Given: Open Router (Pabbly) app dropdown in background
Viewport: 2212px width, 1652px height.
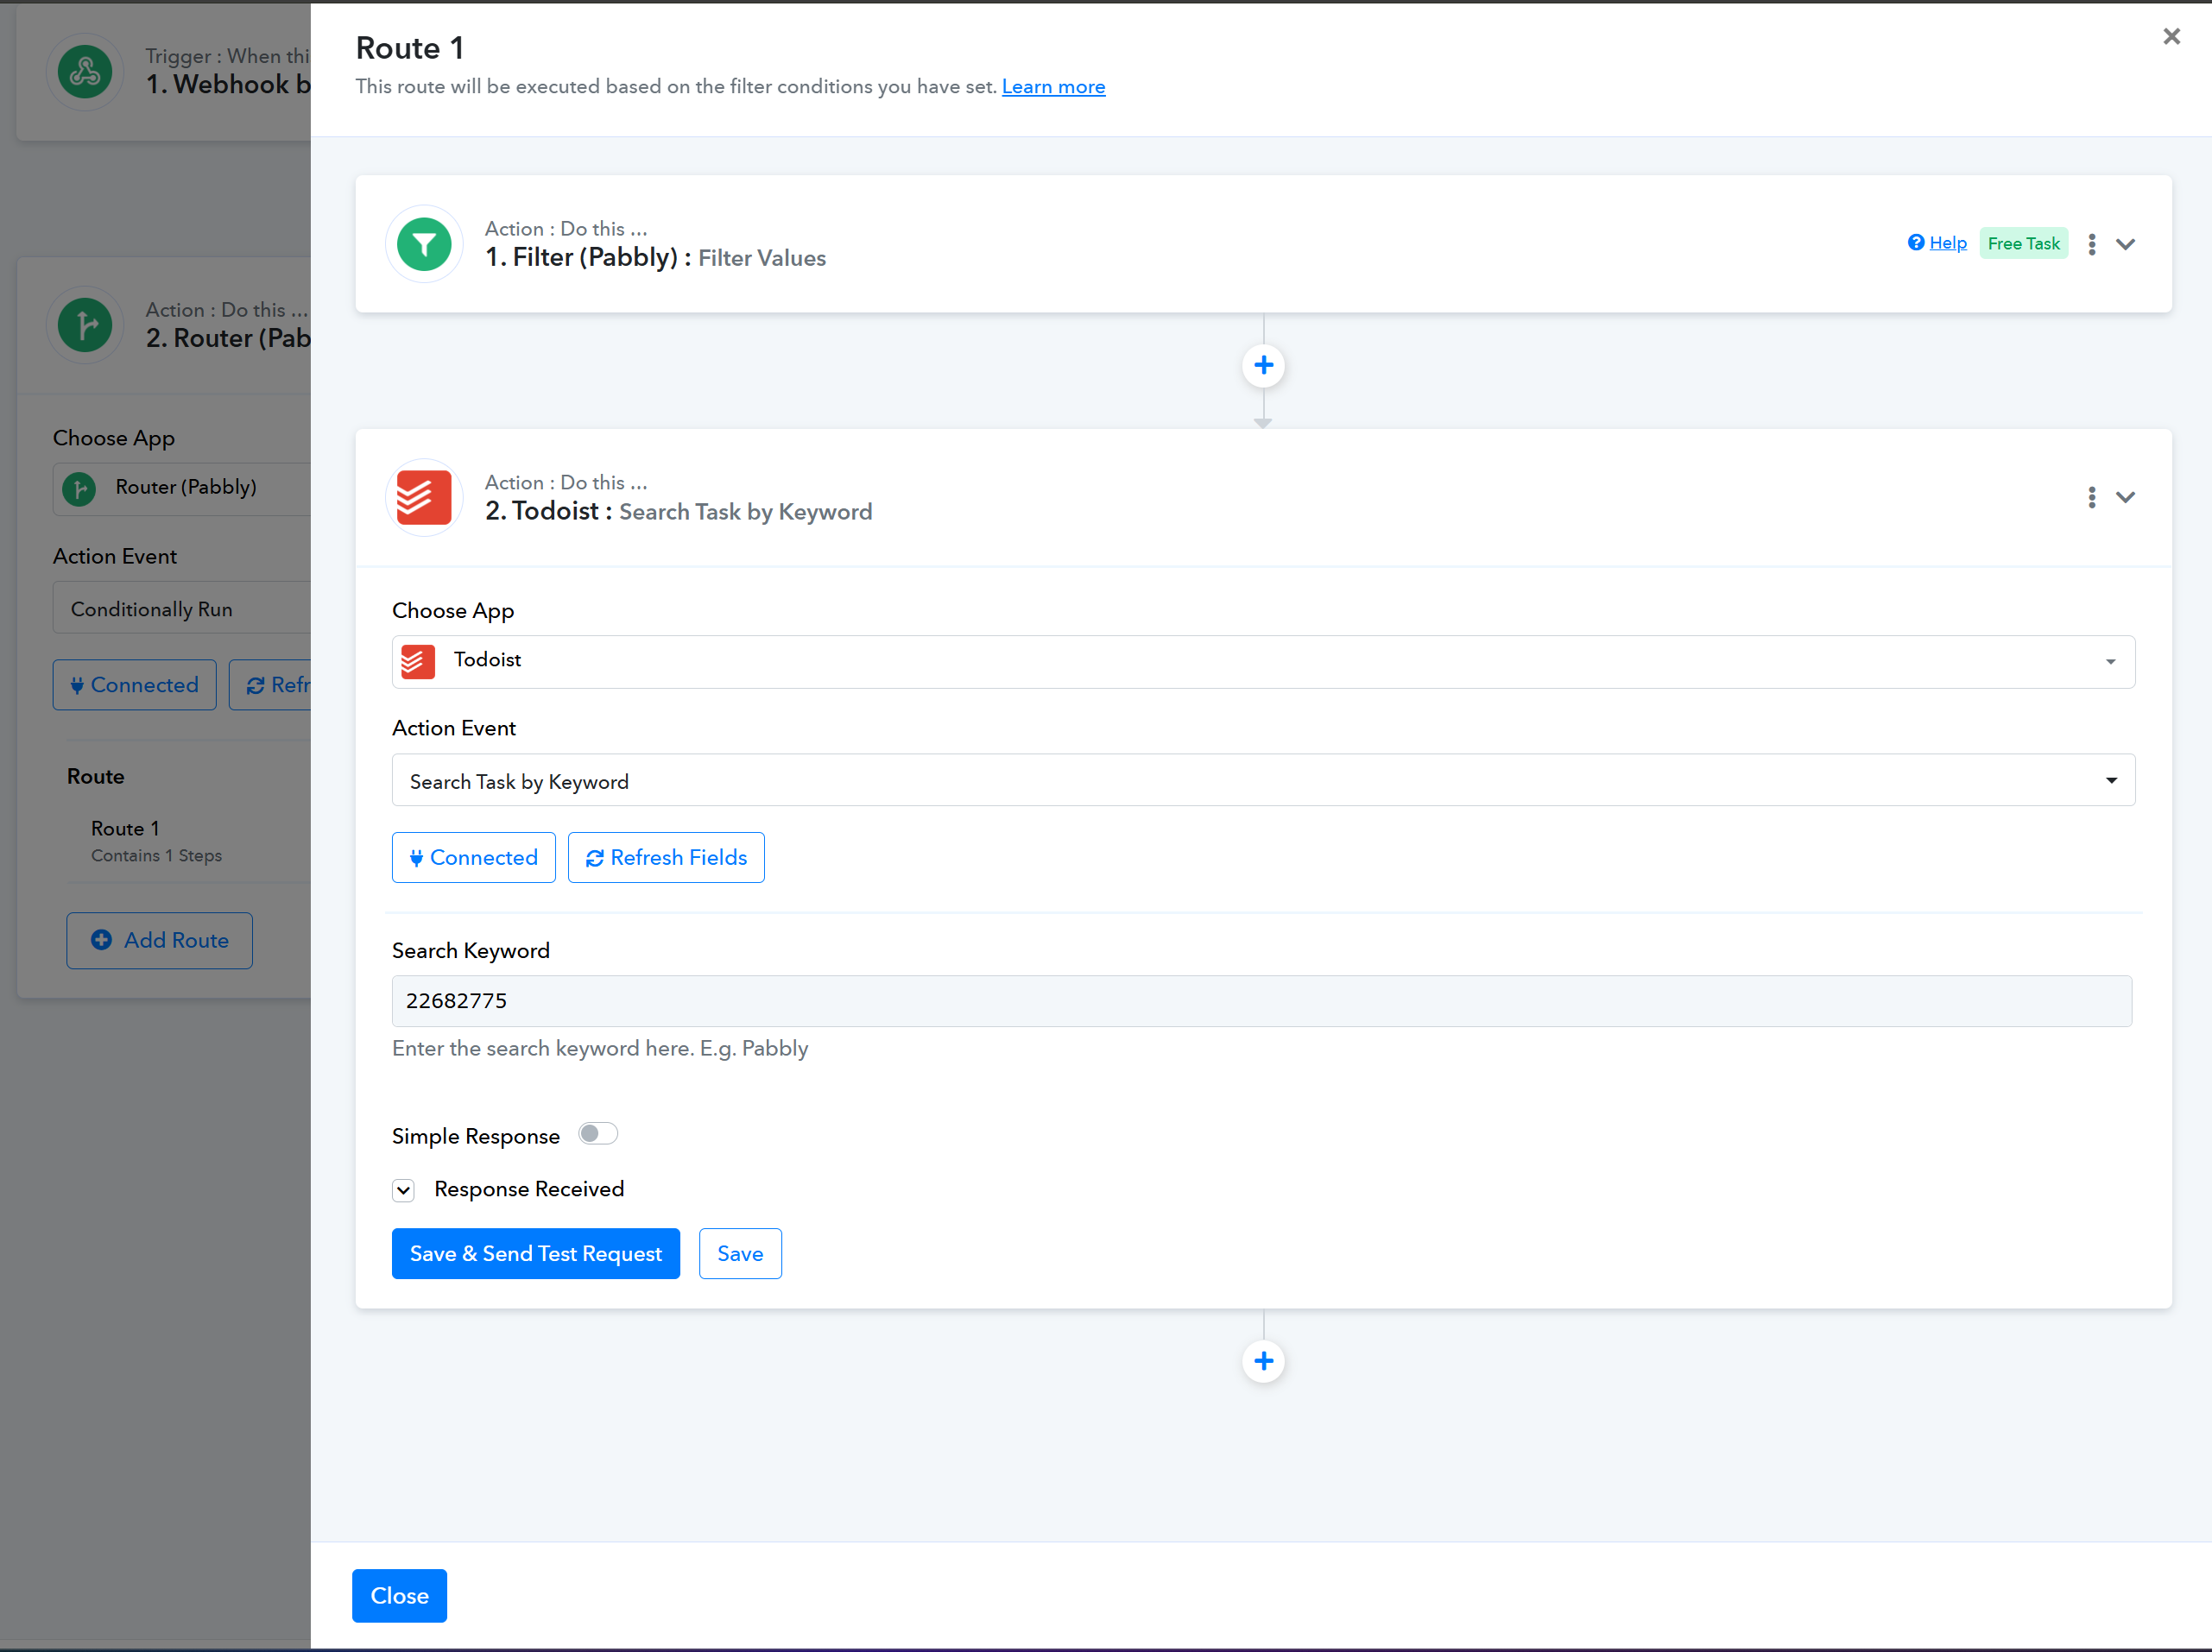Looking at the screenshot, I should click(182, 489).
